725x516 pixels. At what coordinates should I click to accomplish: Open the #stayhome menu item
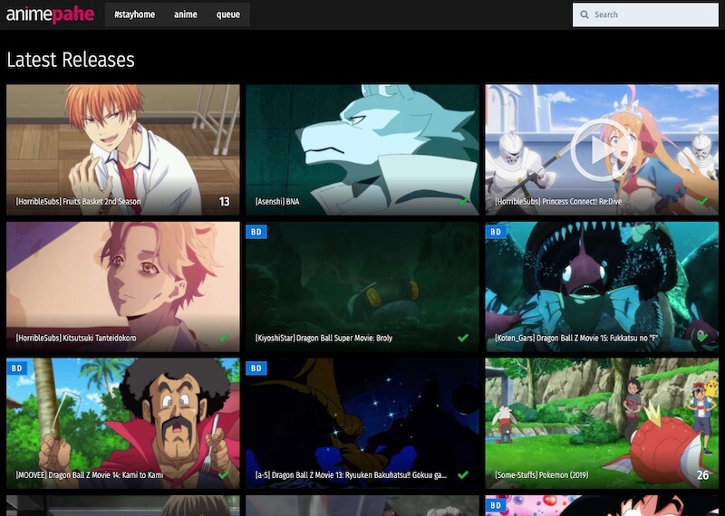click(x=134, y=14)
